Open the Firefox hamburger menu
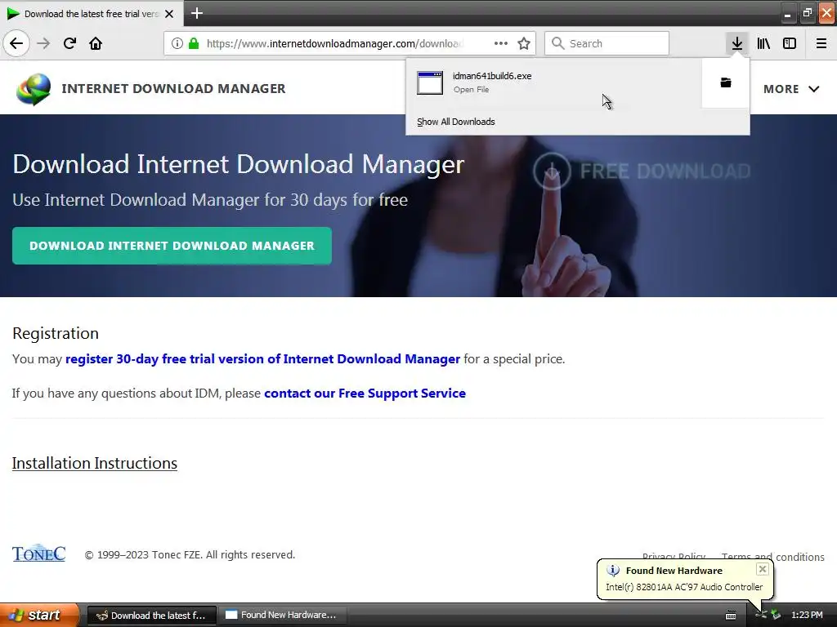 (x=821, y=43)
